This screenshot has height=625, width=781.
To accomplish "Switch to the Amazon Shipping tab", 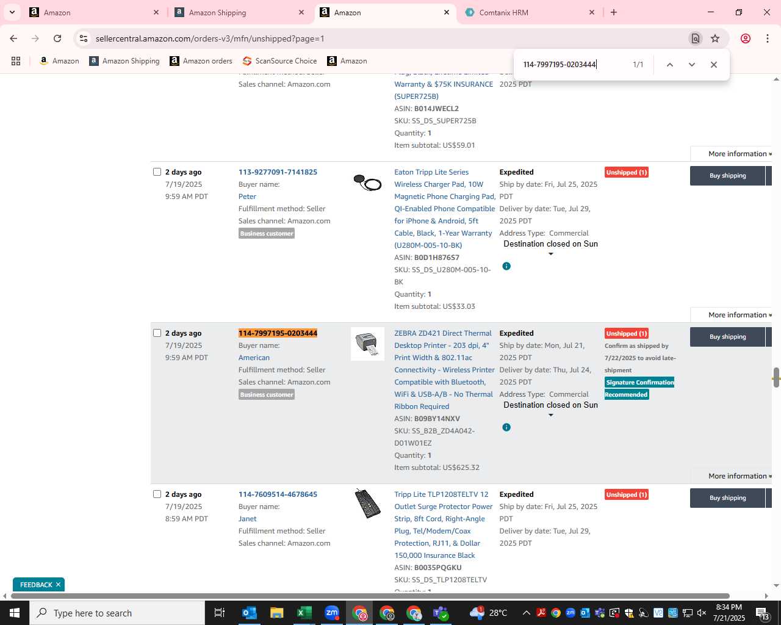I will 240,12.
